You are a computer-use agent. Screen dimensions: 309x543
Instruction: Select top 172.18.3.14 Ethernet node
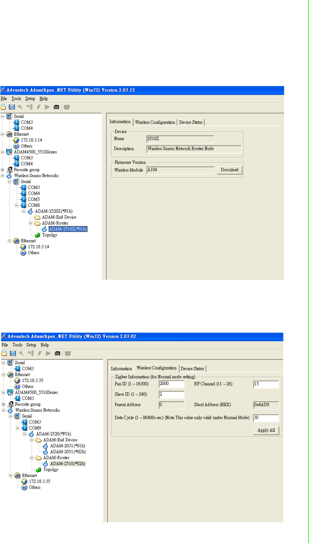31,140
